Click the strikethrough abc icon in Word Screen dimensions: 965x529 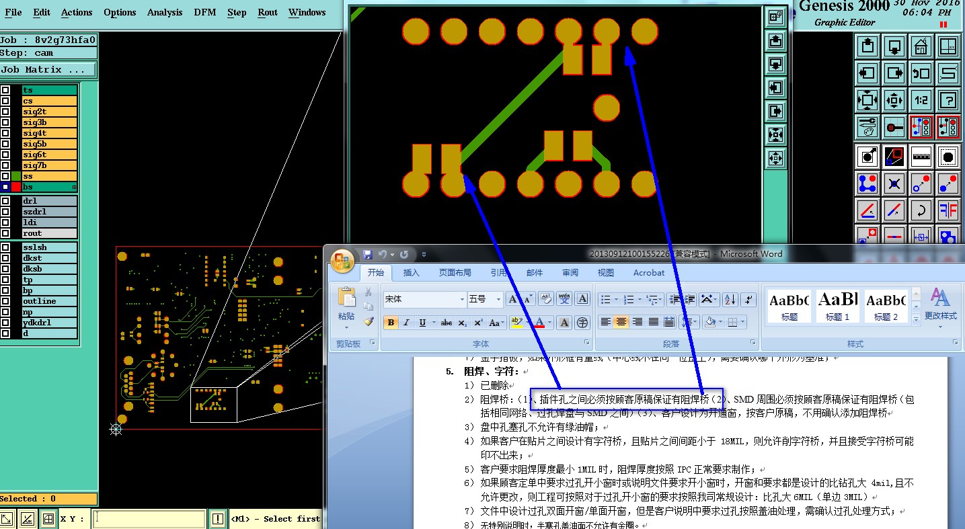click(446, 323)
